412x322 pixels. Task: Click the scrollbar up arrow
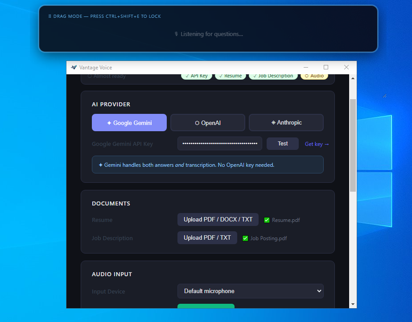[353, 78]
